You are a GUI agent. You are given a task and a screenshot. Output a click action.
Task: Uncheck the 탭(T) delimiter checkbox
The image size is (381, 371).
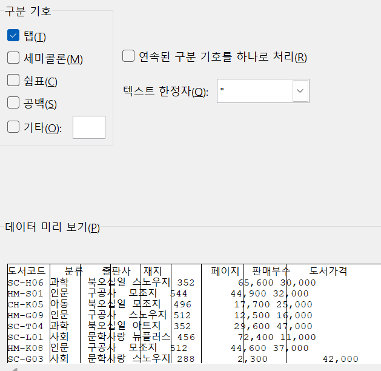pyautogui.click(x=13, y=36)
